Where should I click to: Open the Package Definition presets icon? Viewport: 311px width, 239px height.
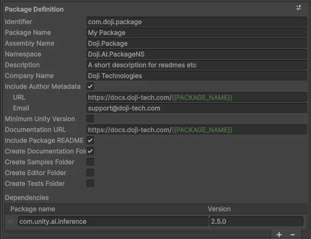coord(298,8)
